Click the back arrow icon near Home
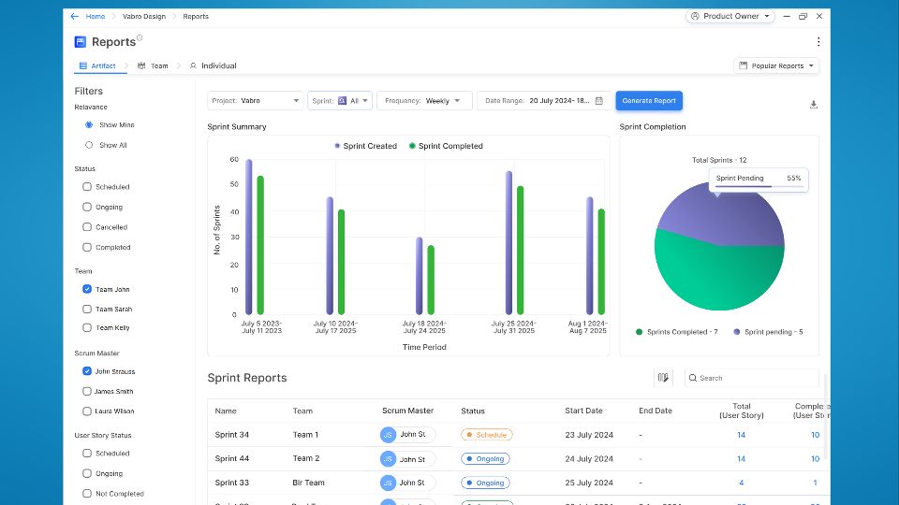899x505 pixels. 75,16
